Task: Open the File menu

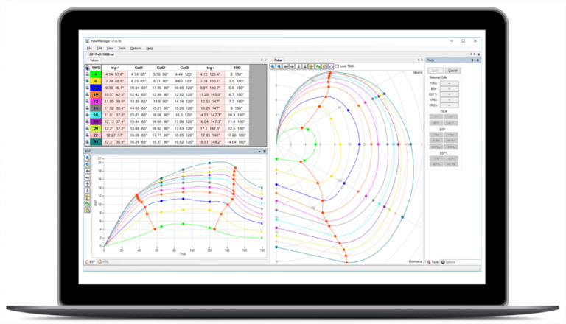Action: tap(88, 47)
